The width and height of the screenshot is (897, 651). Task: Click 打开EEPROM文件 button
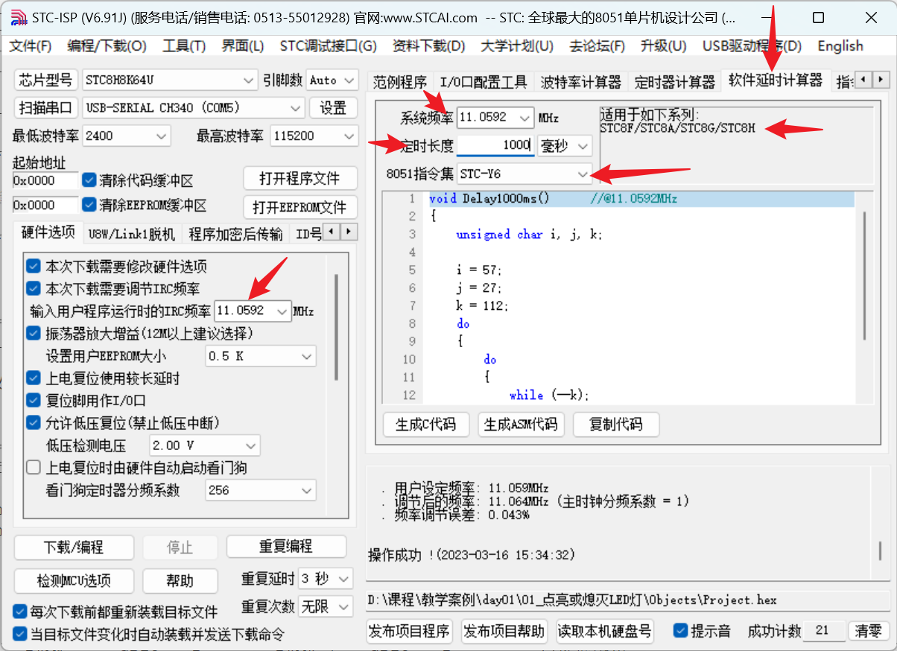point(299,207)
